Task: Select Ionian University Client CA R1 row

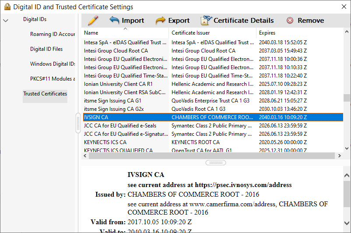Action: coord(213,84)
